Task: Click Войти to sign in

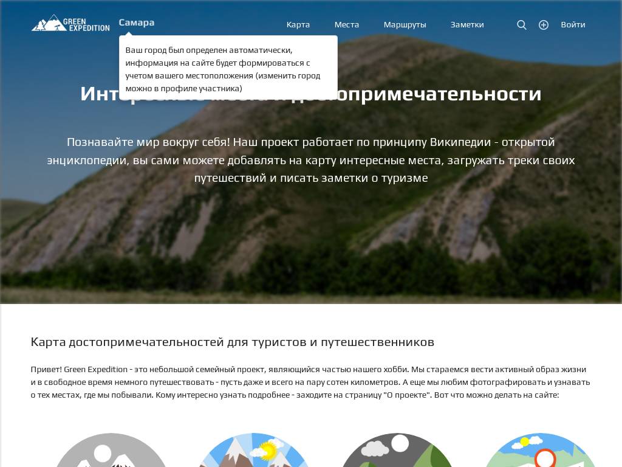Action: pos(572,25)
